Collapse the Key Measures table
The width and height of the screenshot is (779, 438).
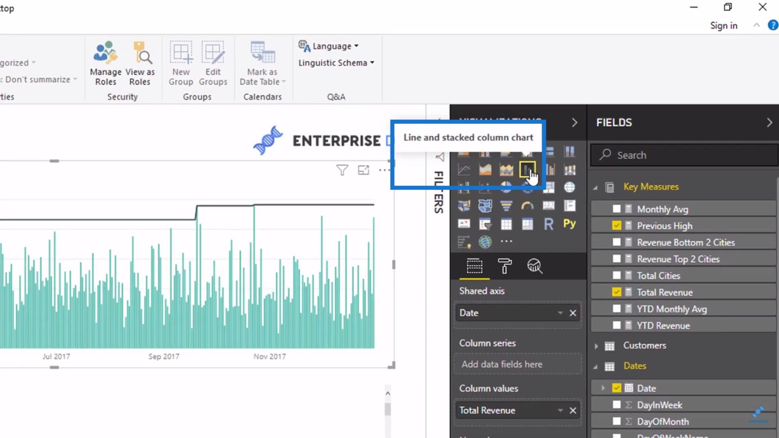pos(595,187)
